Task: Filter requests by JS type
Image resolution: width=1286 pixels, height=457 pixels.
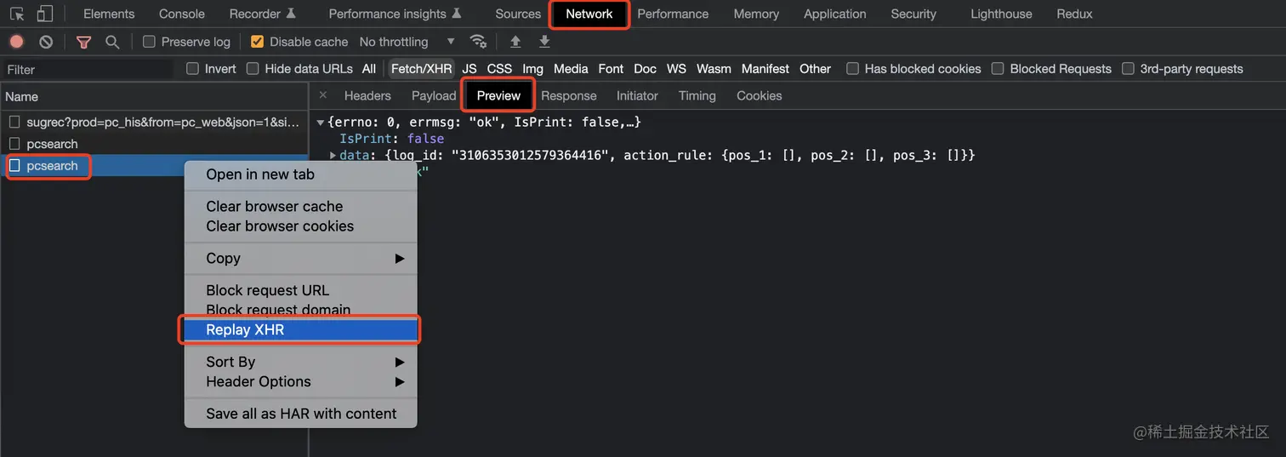Action: click(x=469, y=69)
